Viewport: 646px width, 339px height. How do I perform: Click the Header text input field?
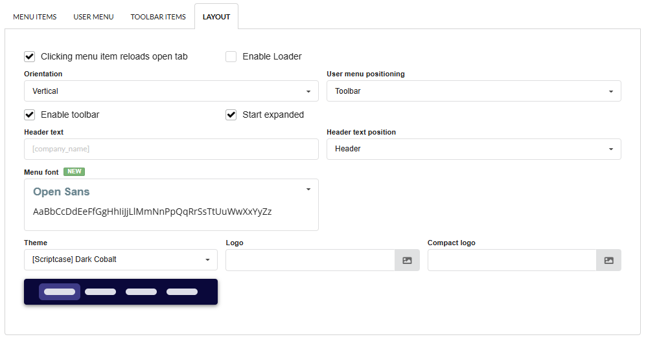point(172,149)
